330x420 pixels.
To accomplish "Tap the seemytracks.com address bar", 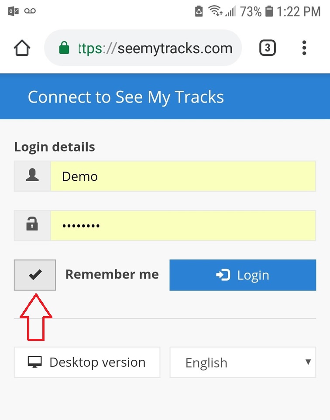I will [143, 48].
